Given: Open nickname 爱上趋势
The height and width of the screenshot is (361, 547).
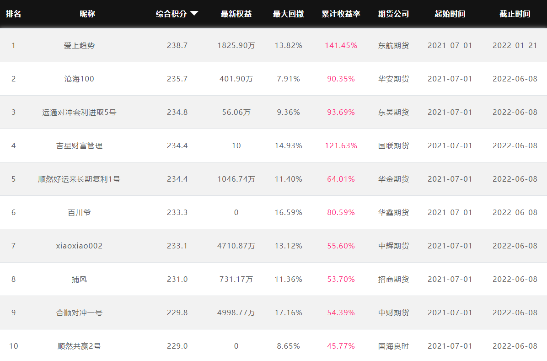Looking at the screenshot, I should tap(79, 45).
